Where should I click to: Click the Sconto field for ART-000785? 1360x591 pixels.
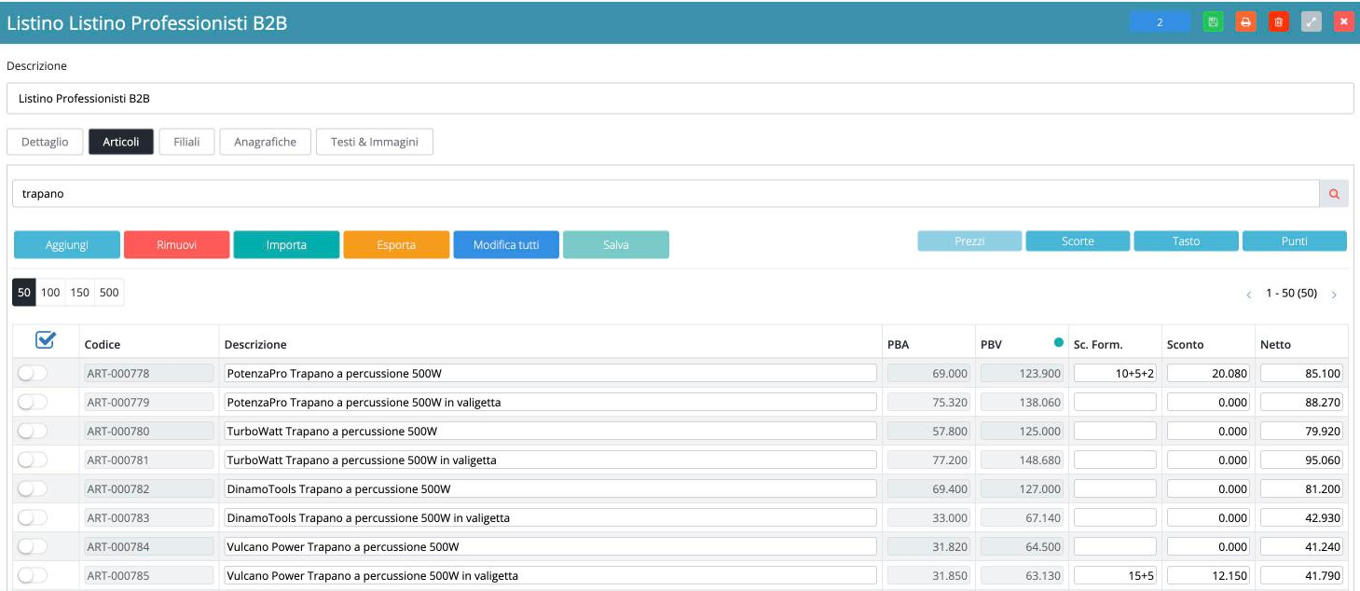(1208, 576)
